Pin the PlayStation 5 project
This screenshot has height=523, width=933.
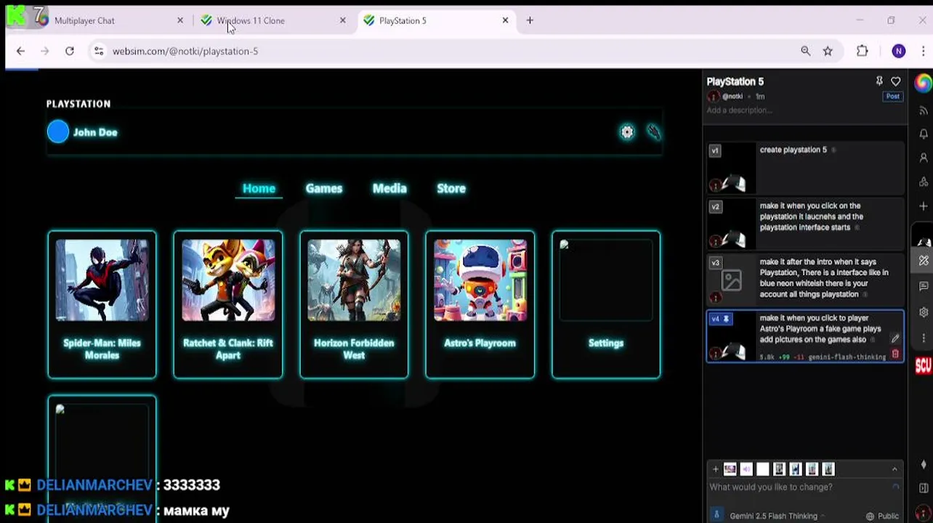pos(879,81)
